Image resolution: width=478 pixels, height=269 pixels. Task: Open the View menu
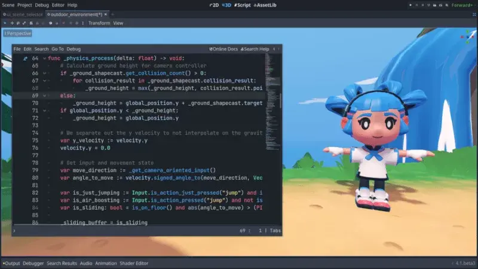(118, 23)
